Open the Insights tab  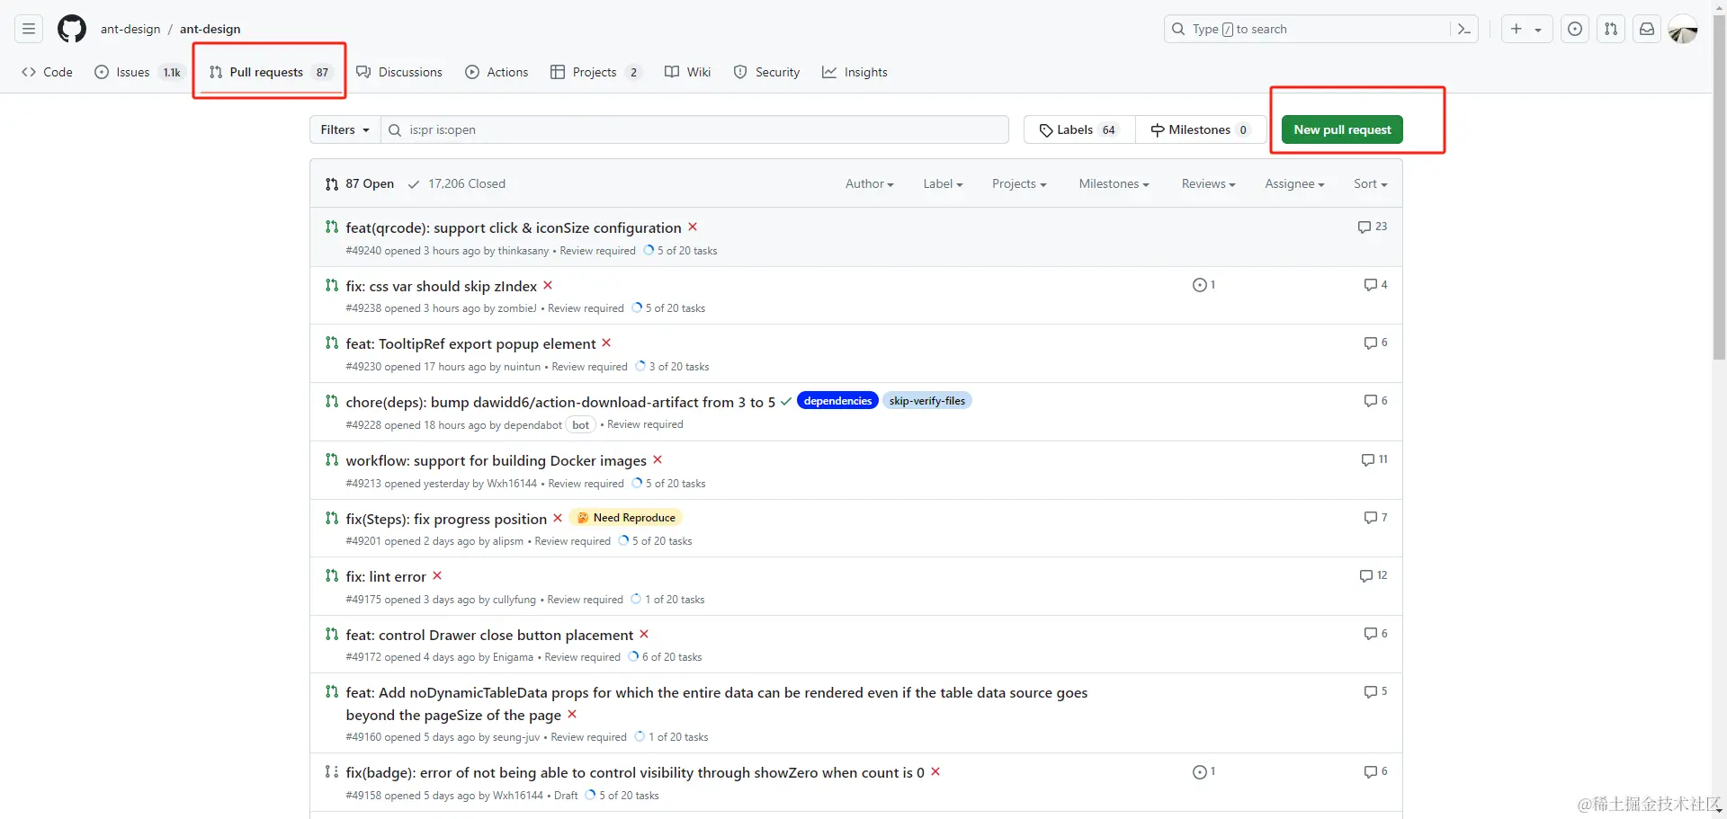855,72
